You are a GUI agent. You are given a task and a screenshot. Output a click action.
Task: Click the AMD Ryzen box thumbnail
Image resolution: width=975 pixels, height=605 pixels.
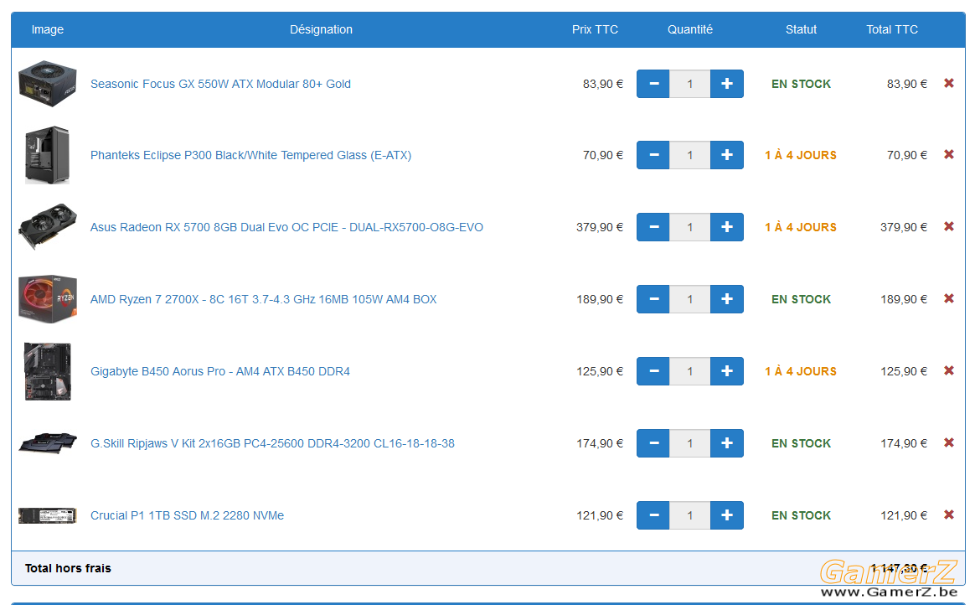pos(48,299)
